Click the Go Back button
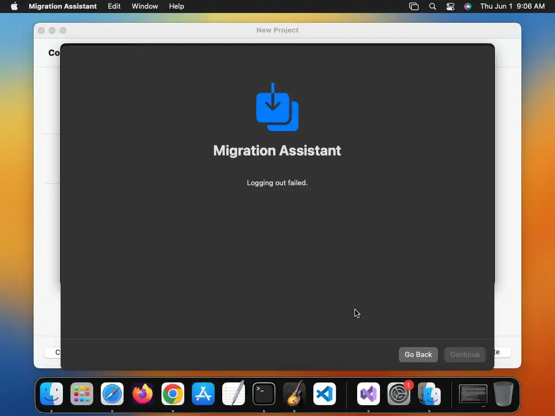The width and height of the screenshot is (555, 416). (x=418, y=354)
